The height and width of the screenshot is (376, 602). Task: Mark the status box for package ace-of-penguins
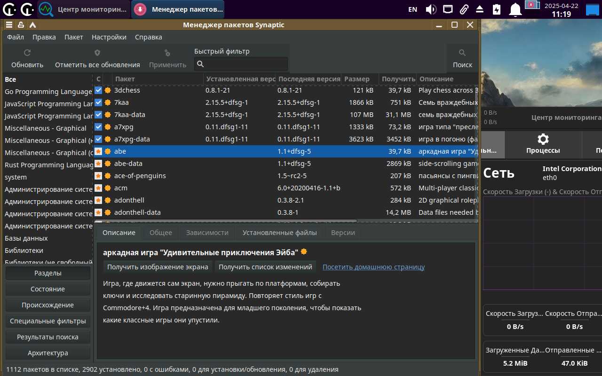point(98,176)
